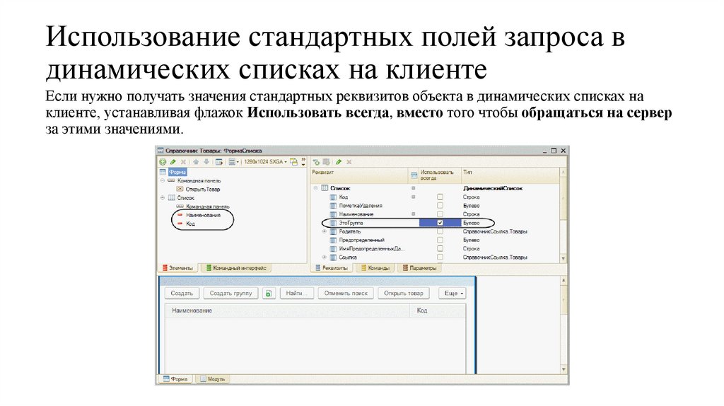Click the green pencil Edit icon in elements toolbar
Image resolution: width=724 pixels, height=406 pixels.
click(x=173, y=162)
